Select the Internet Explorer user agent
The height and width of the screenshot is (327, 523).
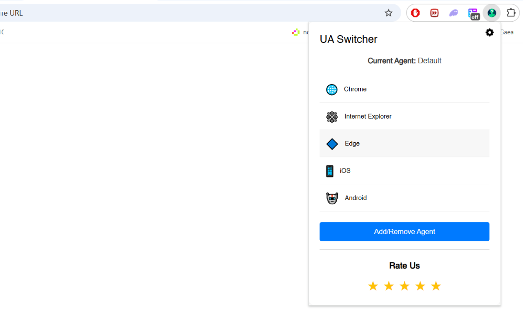tap(368, 116)
